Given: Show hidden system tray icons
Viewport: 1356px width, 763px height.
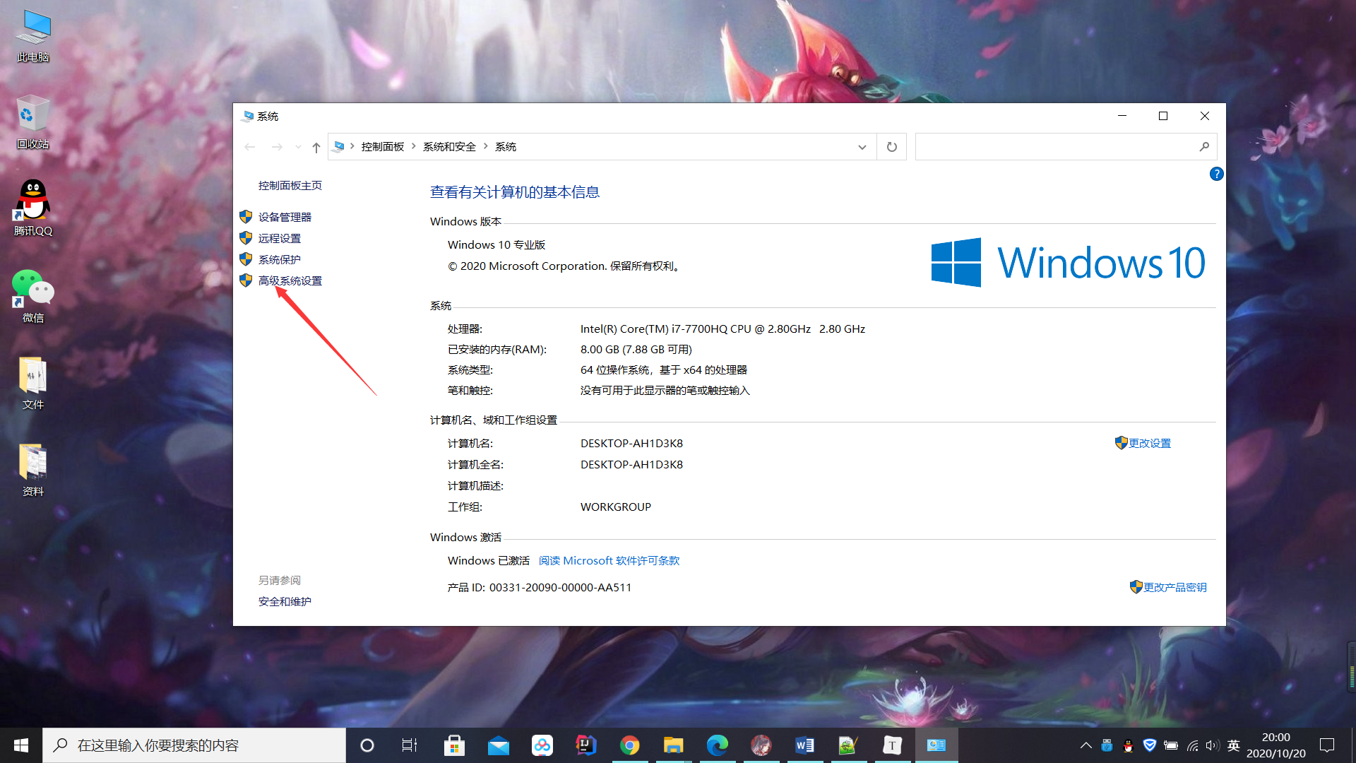Looking at the screenshot, I should 1086,745.
